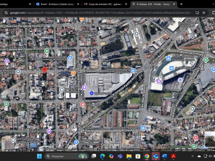Viewport: 215px width, 161px height.
Task: Click the red location pin on R. Itatiaia
Action: click(x=45, y=70)
